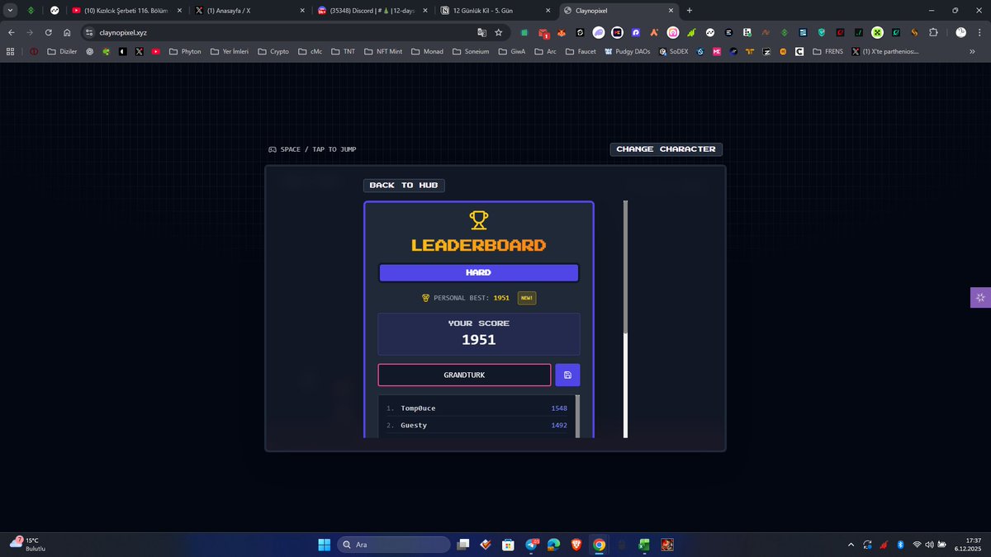Click the purple side panel sparkle button
The width and height of the screenshot is (991, 557).
[x=980, y=298]
